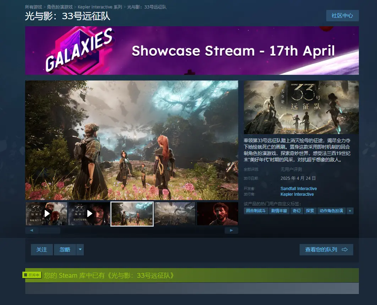Click the main gameplay screenshot
This screenshot has height=305, width=377.
pyautogui.click(x=132, y=140)
